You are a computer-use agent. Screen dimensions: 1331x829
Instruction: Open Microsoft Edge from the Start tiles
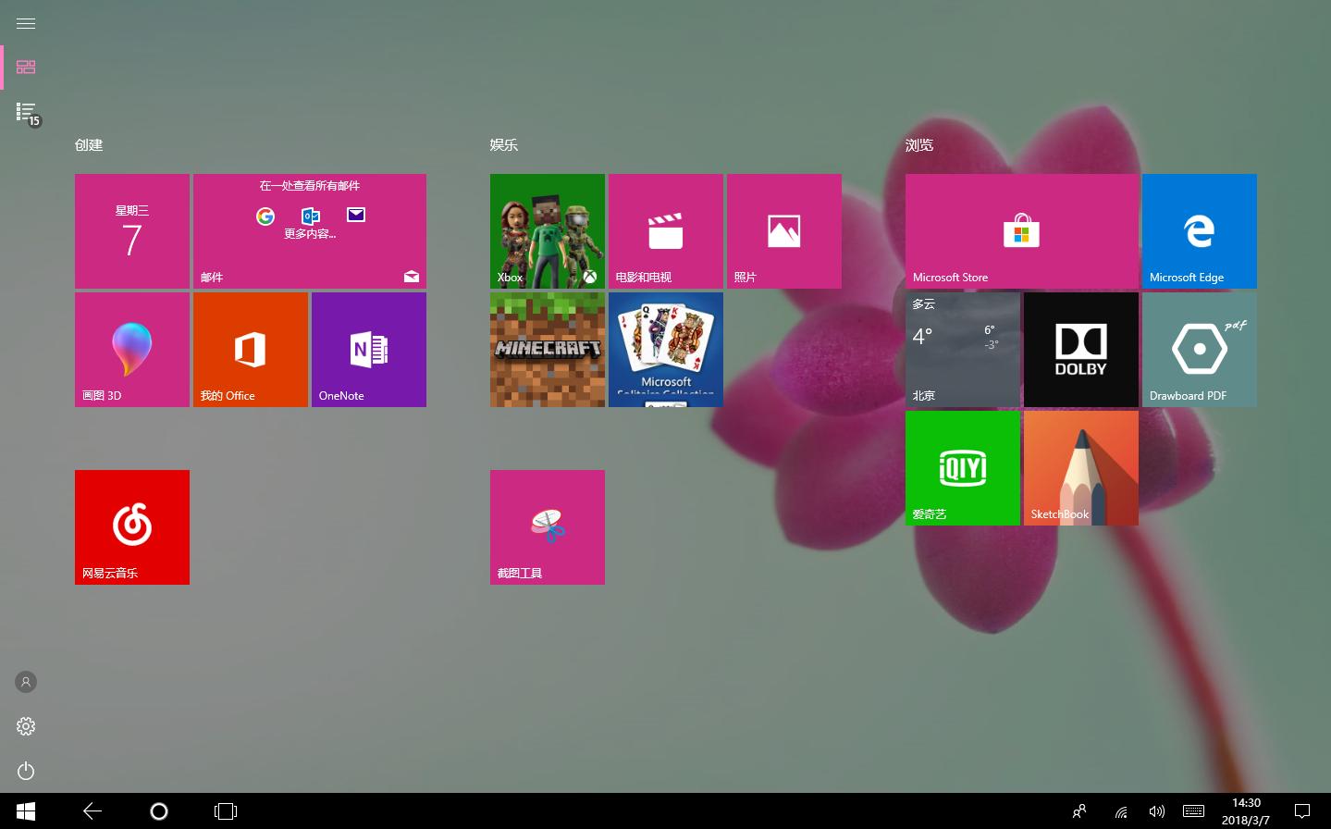click(1199, 230)
